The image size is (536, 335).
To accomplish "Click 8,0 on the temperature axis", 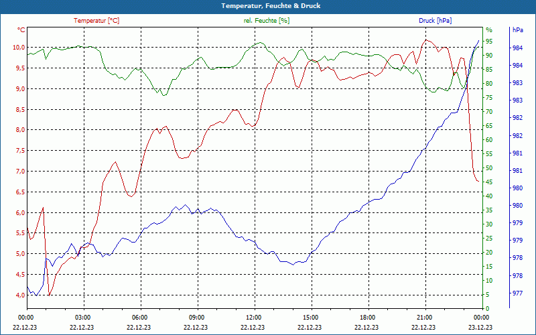I will (21, 130).
